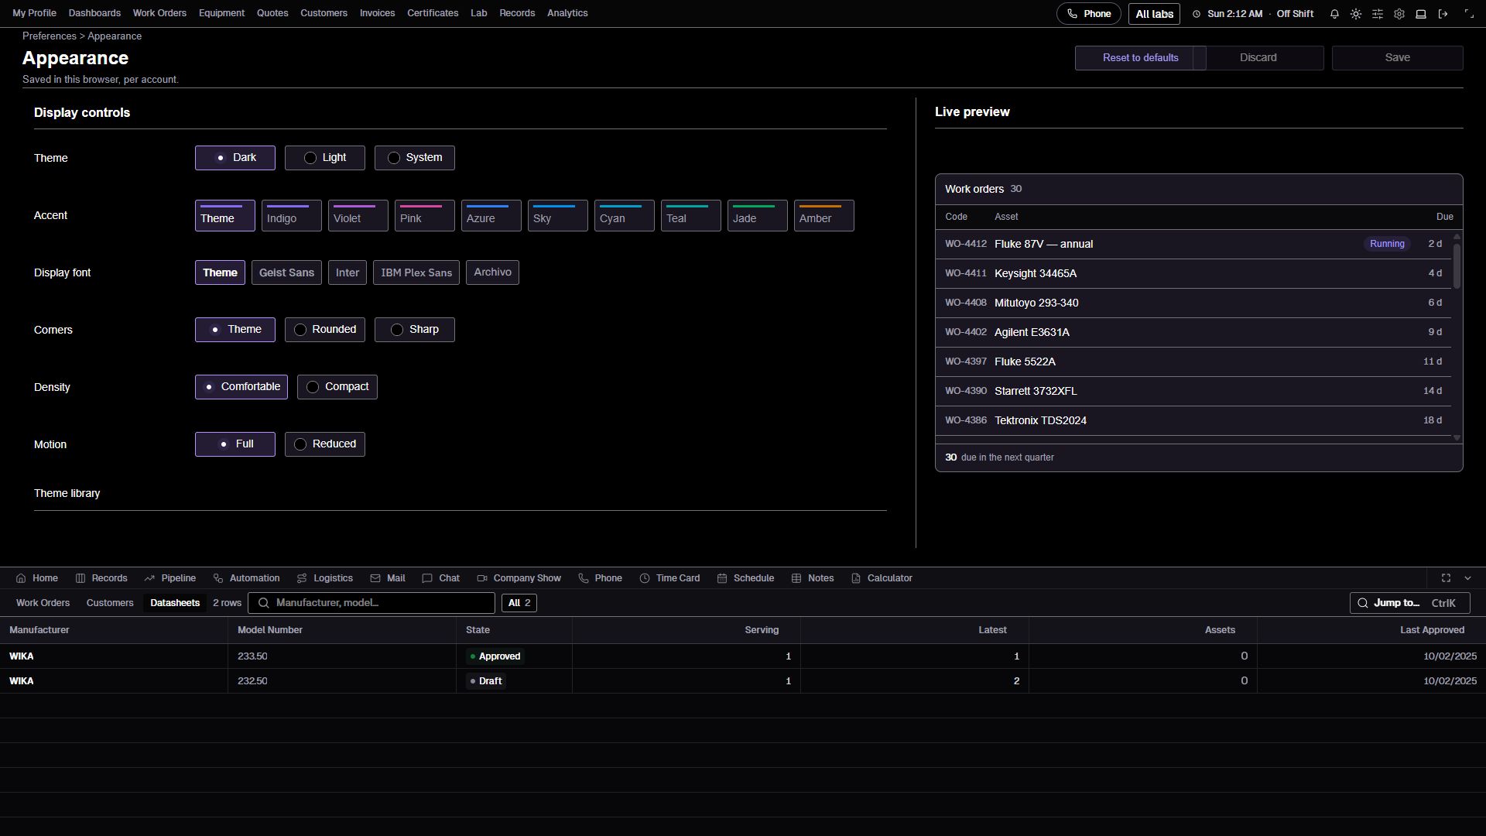Click the Work orders preview scrollbar
Viewport: 1486px width, 836px height.
click(1457, 266)
